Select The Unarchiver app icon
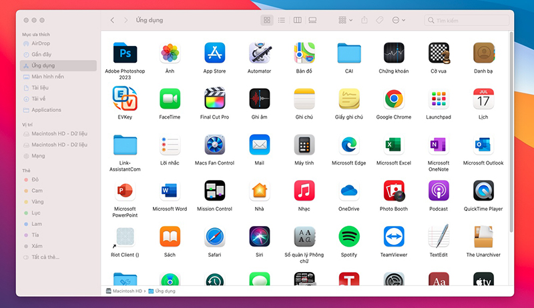 (483, 237)
